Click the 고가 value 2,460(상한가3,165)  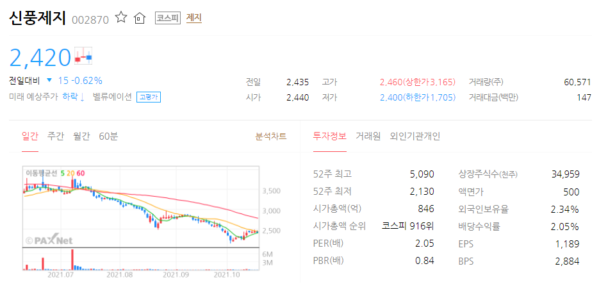click(x=418, y=82)
